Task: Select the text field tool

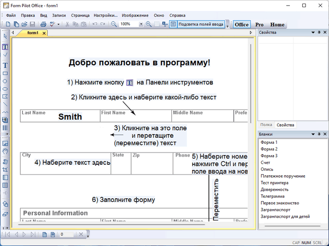Action: click(x=5, y=47)
